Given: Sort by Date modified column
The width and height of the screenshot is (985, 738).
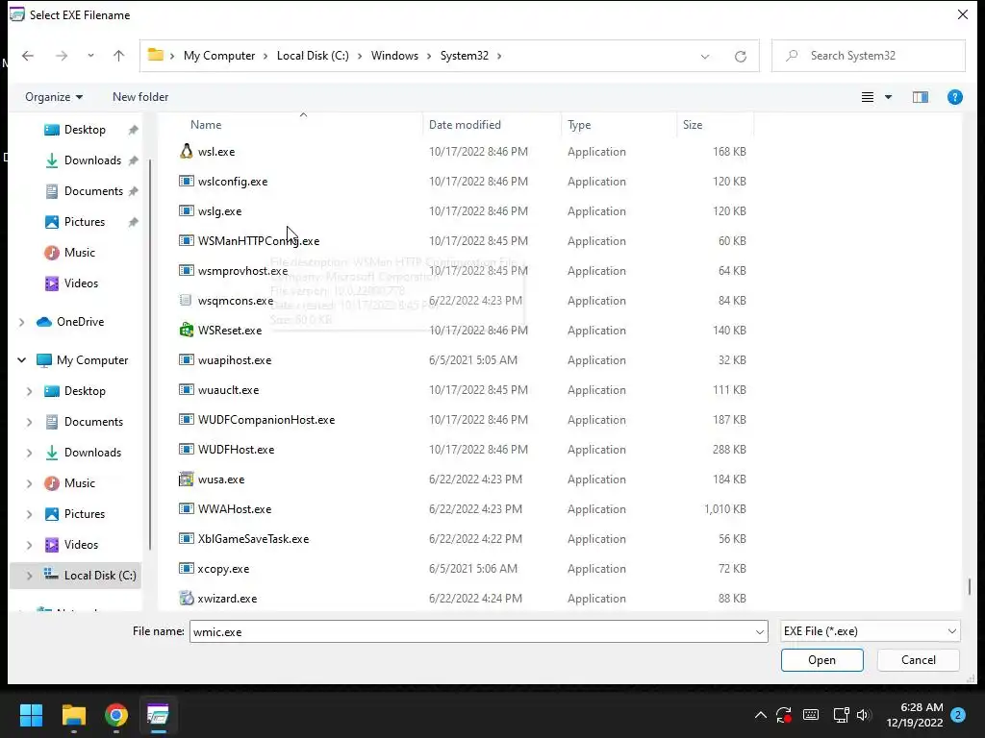Looking at the screenshot, I should tap(465, 125).
